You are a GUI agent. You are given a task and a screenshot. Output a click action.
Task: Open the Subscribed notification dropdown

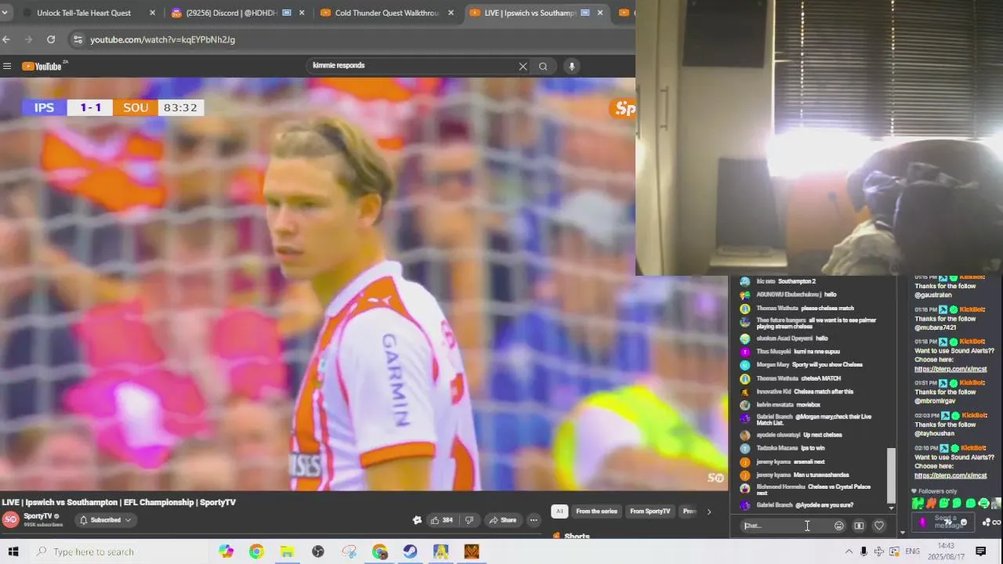105,519
